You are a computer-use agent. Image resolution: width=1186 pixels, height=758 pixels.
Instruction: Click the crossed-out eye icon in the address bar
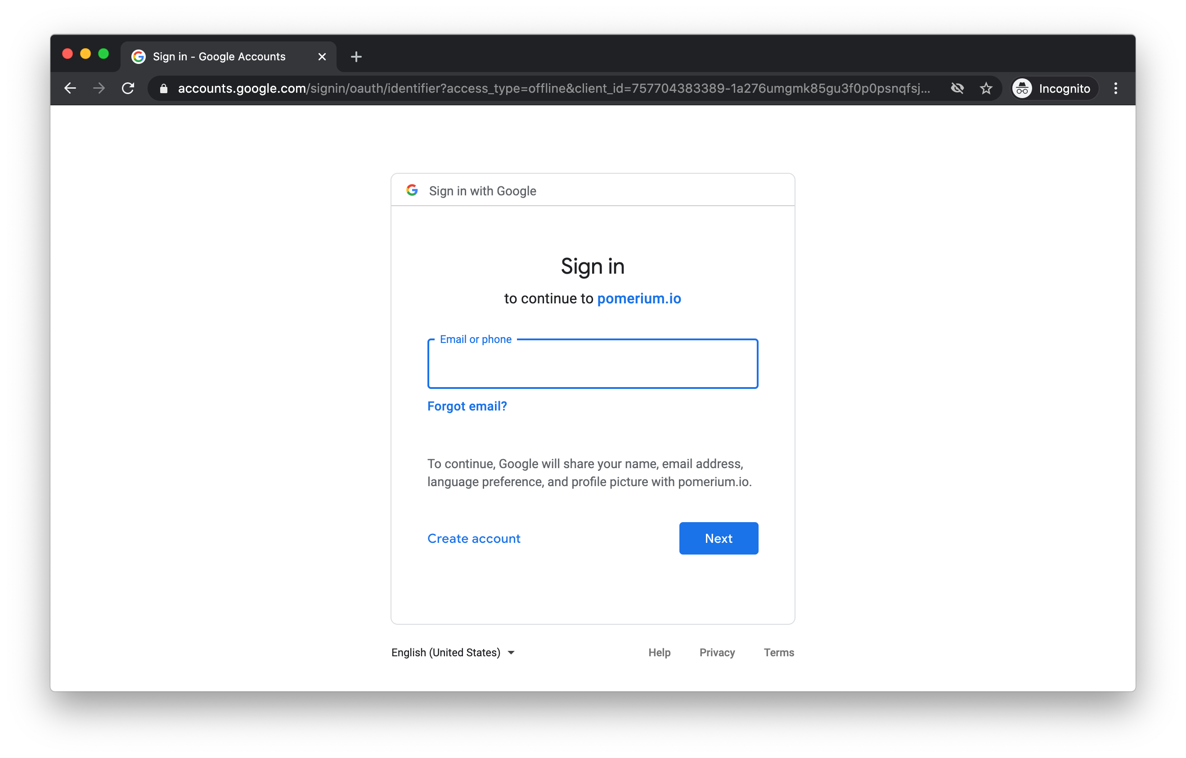click(x=957, y=88)
